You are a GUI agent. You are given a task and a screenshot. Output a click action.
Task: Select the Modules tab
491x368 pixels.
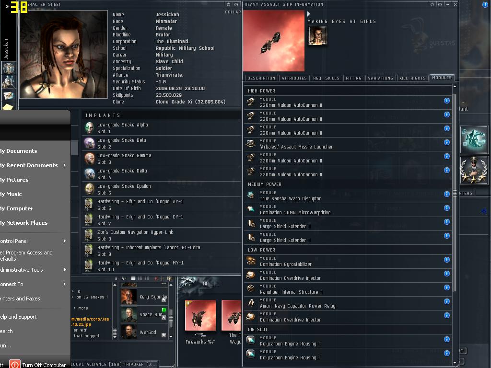point(442,78)
